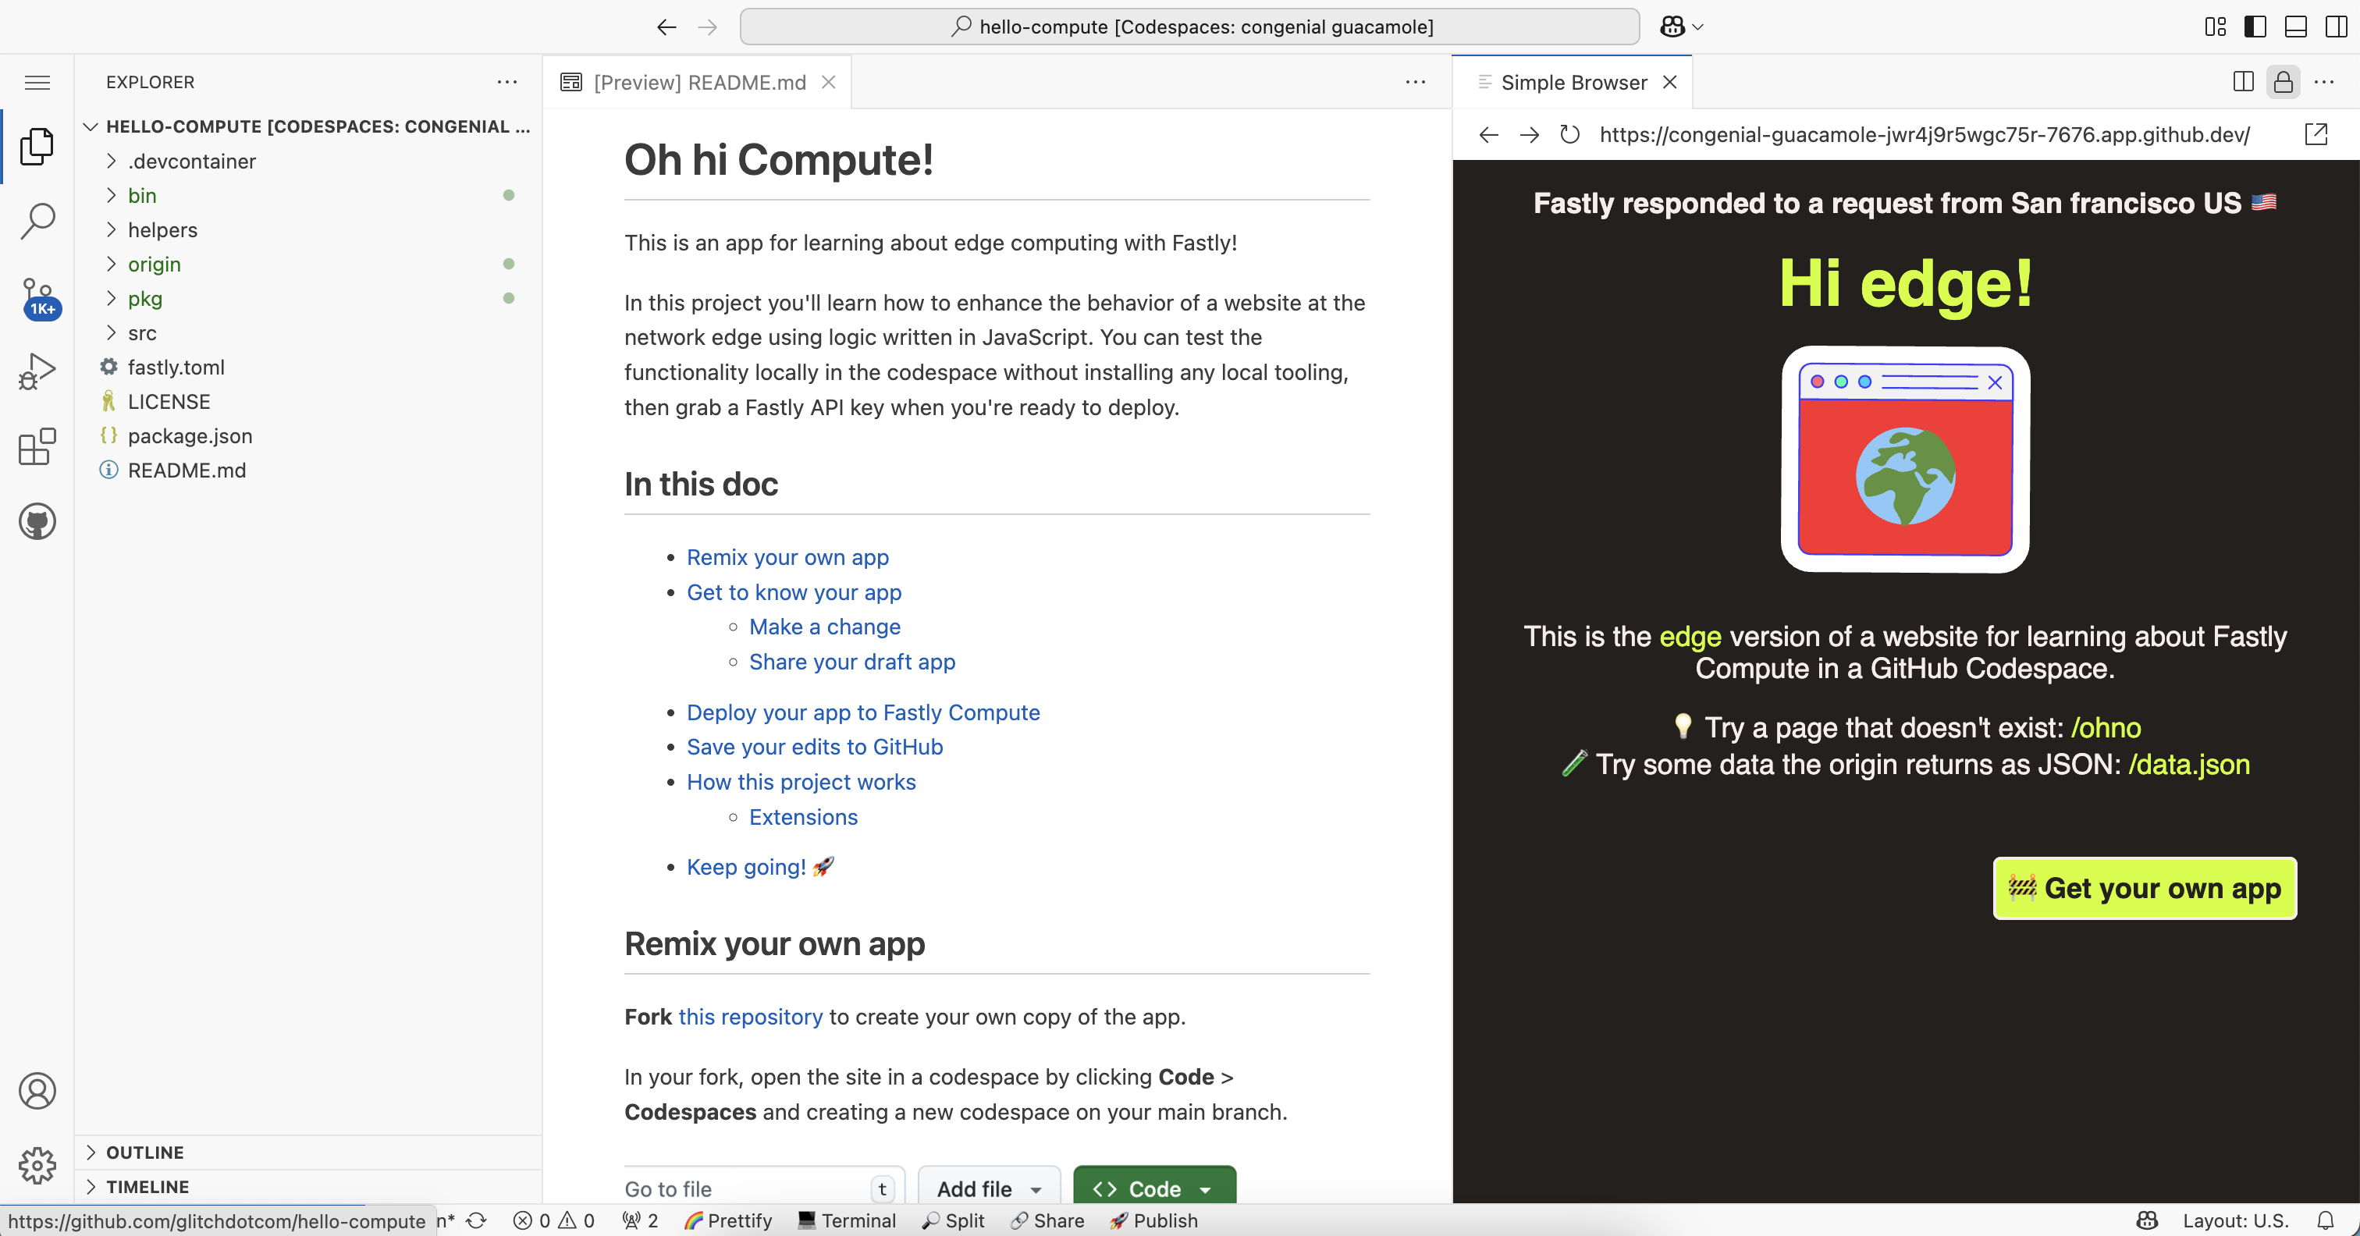Toggle the editor group lock icon
Screen dimensions: 2360x1236
(x=2283, y=83)
